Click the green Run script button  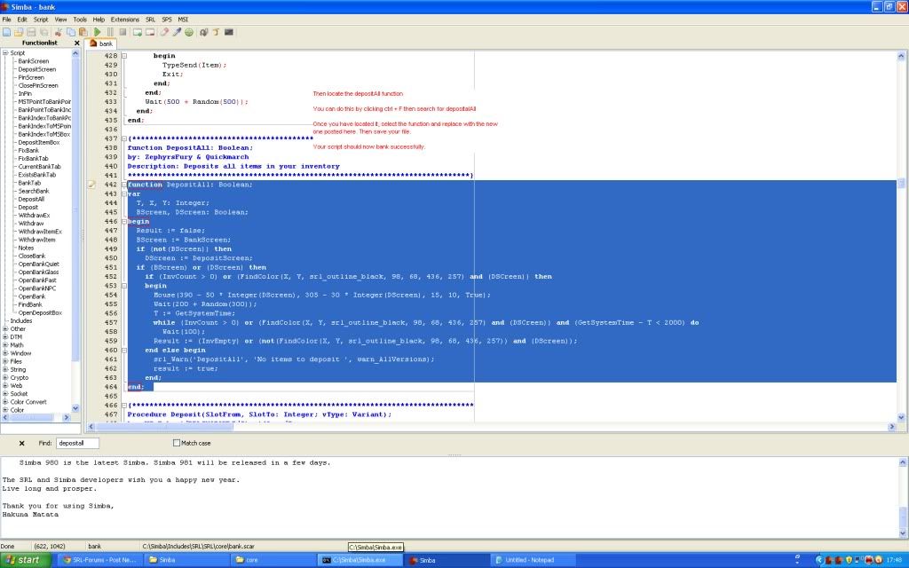(98, 32)
